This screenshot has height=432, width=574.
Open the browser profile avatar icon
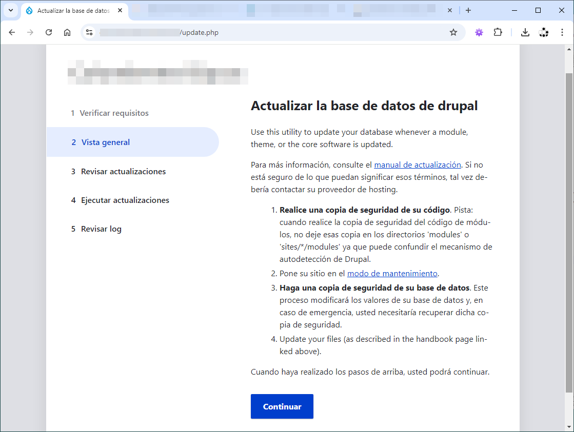pos(544,32)
